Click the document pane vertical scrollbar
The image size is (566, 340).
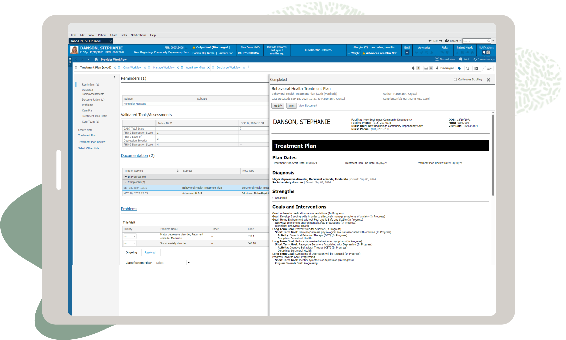[493, 155]
